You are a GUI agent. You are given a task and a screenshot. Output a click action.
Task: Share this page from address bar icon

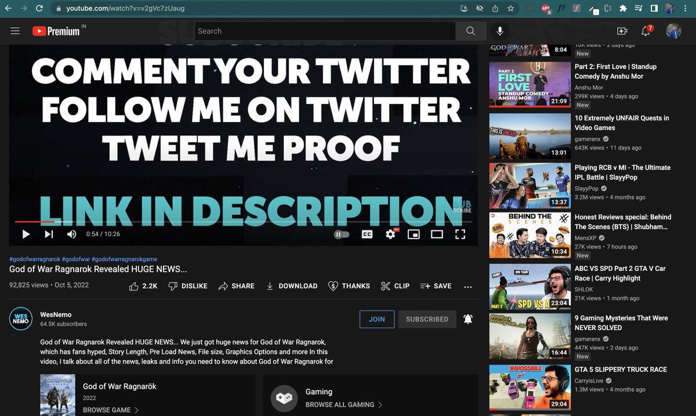(x=495, y=9)
